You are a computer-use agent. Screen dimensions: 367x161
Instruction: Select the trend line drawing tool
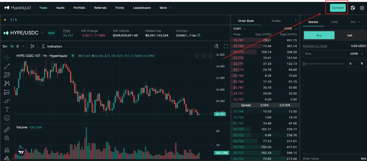(7, 66)
